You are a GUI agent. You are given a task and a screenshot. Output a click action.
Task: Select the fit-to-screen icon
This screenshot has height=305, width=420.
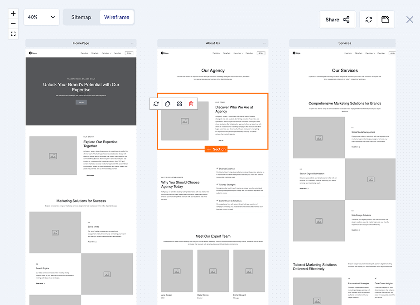click(x=13, y=33)
